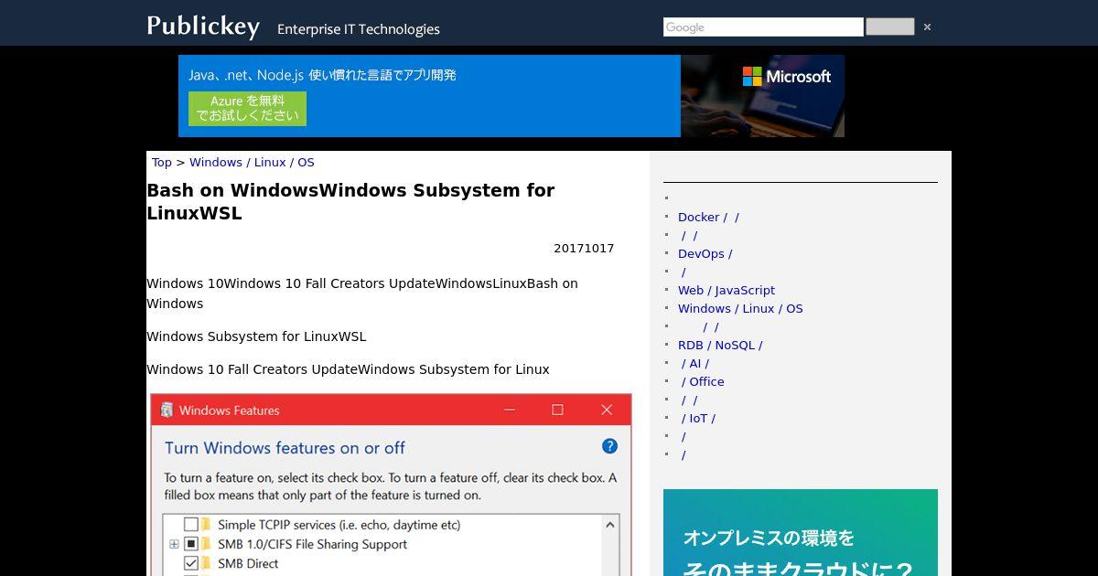The image size is (1098, 576).
Task: Click folder icon beside Simple TCPIP services
Action: [x=207, y=525]
